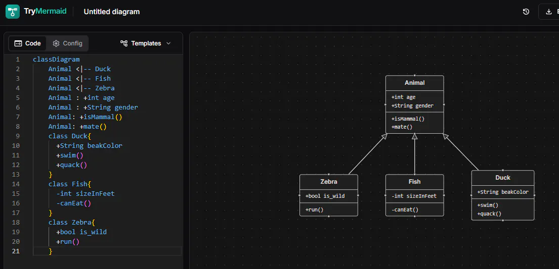Click '+mate()' in Animal node
This screenshot has width=559, height=269.
[x=402, y=127]
